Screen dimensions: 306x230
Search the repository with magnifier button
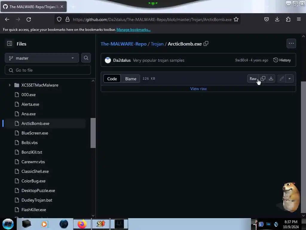(86, 58)
